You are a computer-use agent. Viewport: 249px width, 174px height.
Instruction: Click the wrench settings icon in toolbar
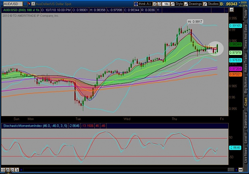[159, 4]
